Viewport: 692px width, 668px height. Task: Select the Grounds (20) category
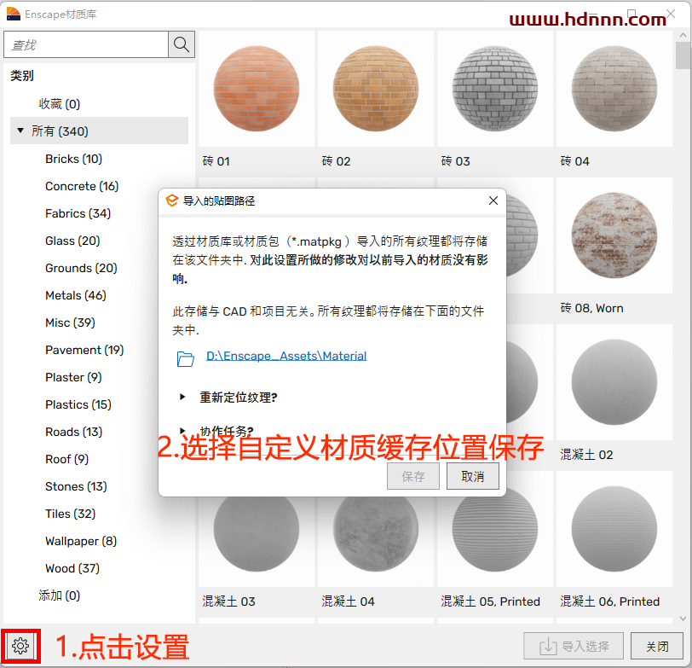[81, 268]
